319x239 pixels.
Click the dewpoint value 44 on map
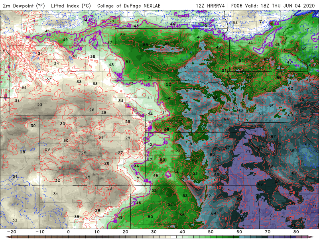[173, 24]
